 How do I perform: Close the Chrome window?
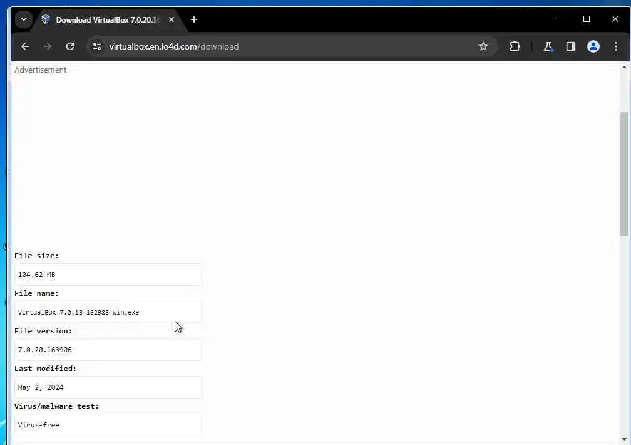[615, 19]
